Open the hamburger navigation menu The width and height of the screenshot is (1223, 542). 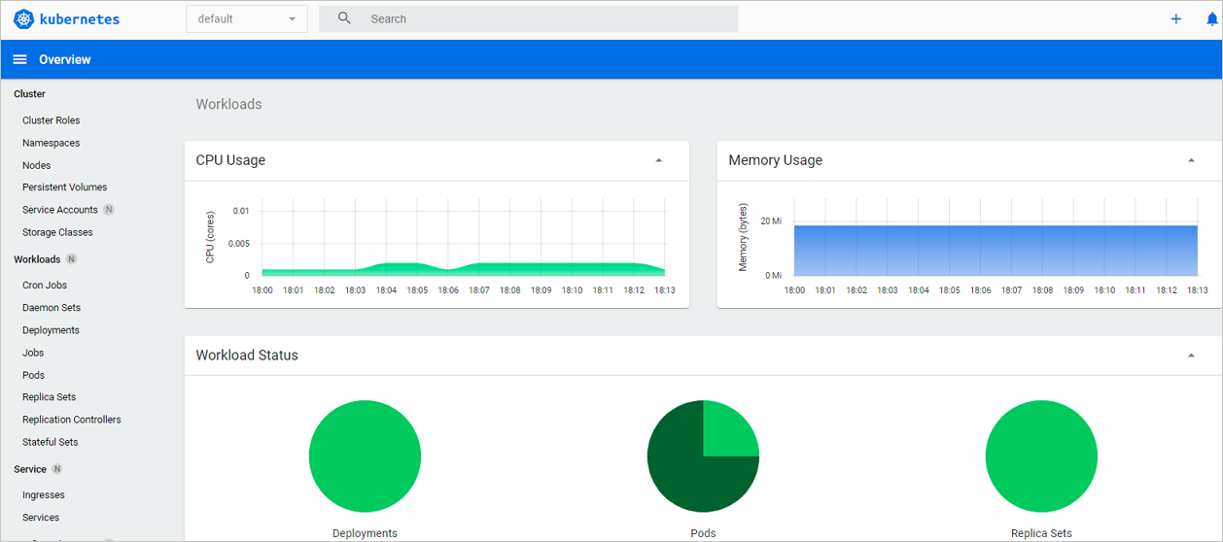point(19,59)
